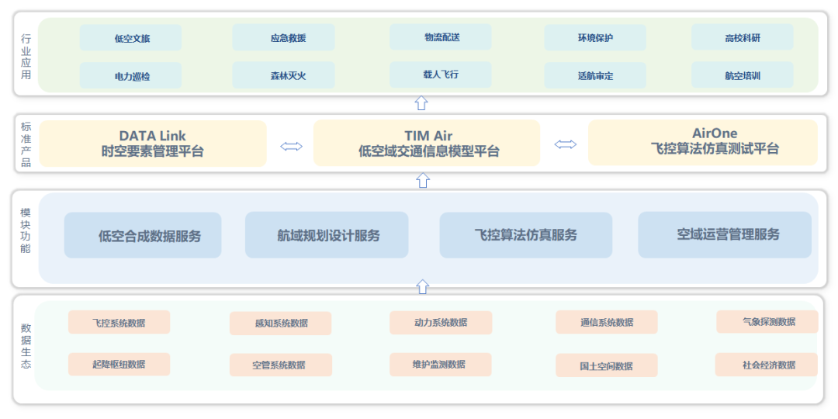Viewport: 838px width, 419px height.
Task: Click the 行业应用 layer label
Action: (x=26, y=57)
